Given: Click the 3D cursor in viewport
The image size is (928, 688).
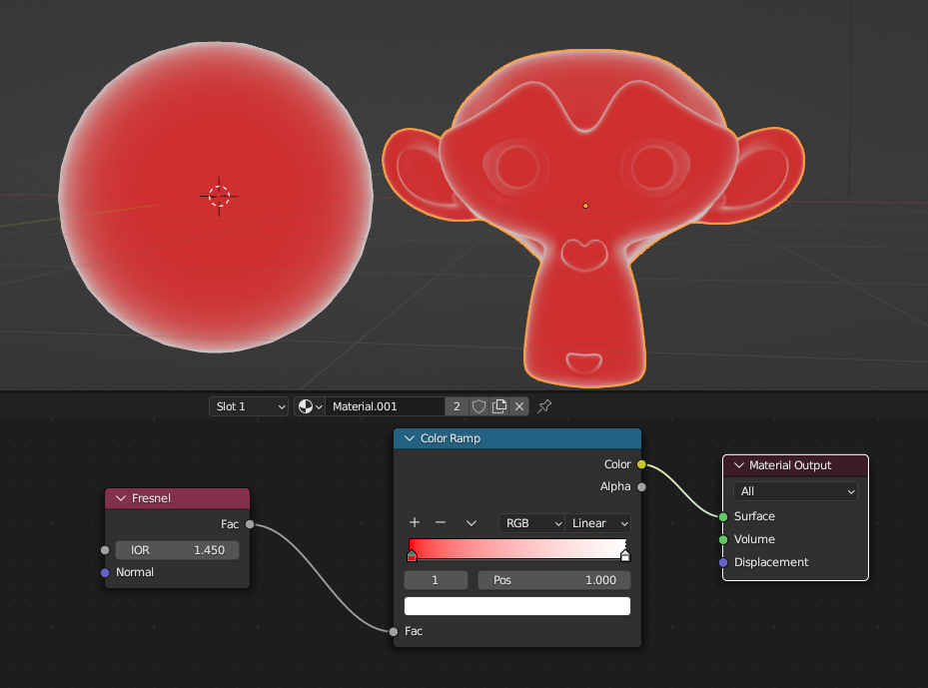Looking at the screenshot, I should pyautogui.click(x=219, y=197).
